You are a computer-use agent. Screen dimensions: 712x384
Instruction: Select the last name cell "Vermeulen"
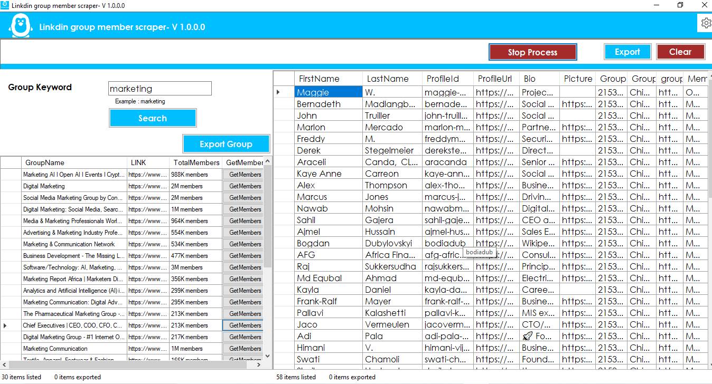(x=392, y=324)
